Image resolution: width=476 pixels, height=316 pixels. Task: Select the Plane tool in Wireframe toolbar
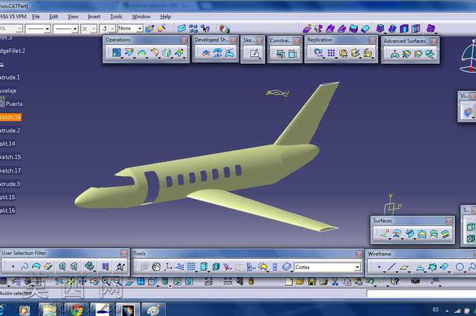[x=404, y=267]
